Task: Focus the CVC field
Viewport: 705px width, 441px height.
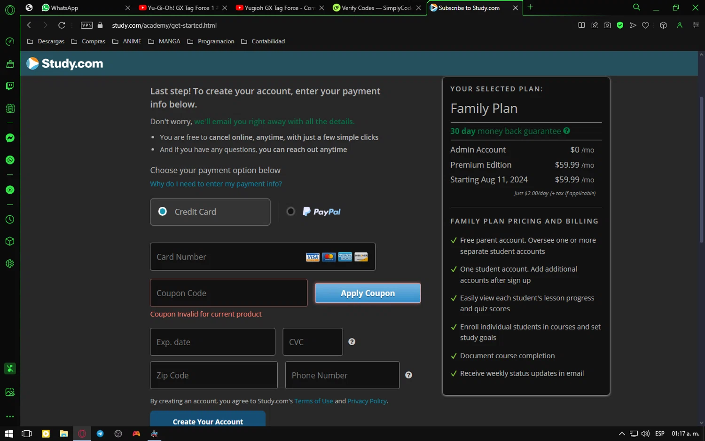Action: [313, 342]
